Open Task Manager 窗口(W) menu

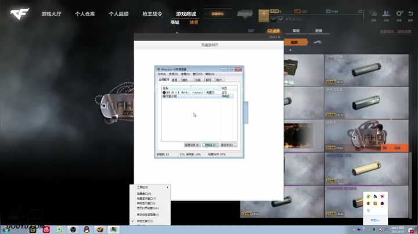[197, 74]
